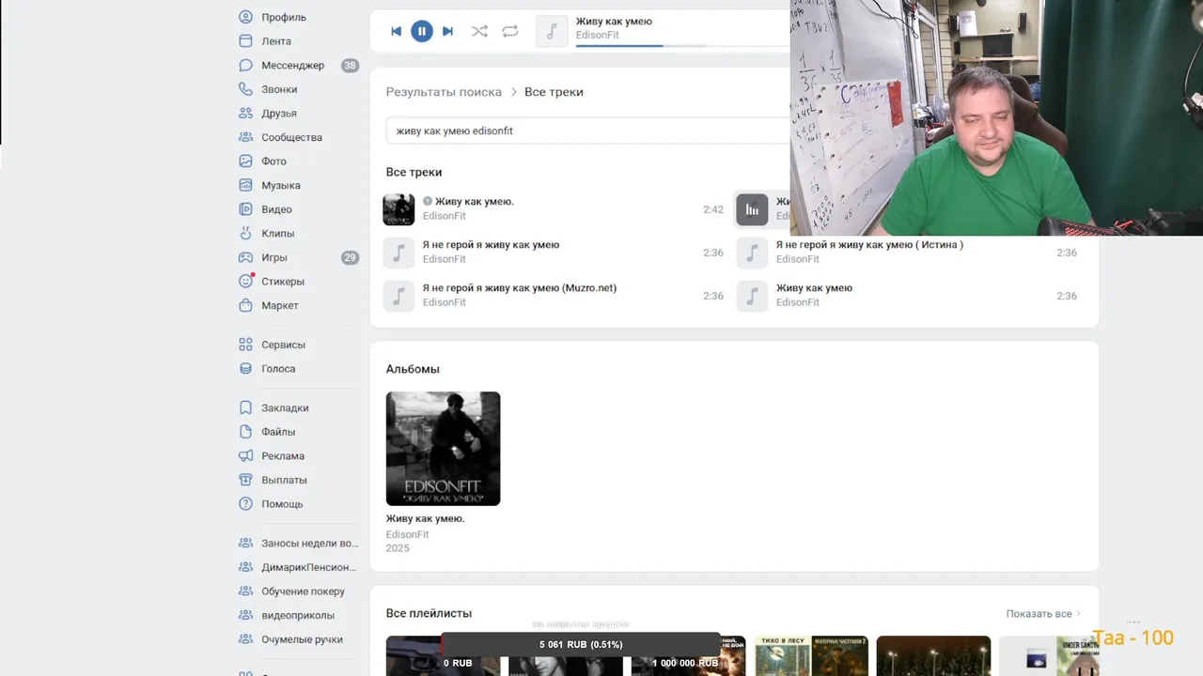Open EdisonFit artist under Живу как умею.
This screenshot has height=676, width=1203.
click(x=444, y=216)
